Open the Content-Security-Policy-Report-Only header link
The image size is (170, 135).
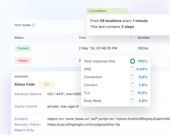coord(28,124)
